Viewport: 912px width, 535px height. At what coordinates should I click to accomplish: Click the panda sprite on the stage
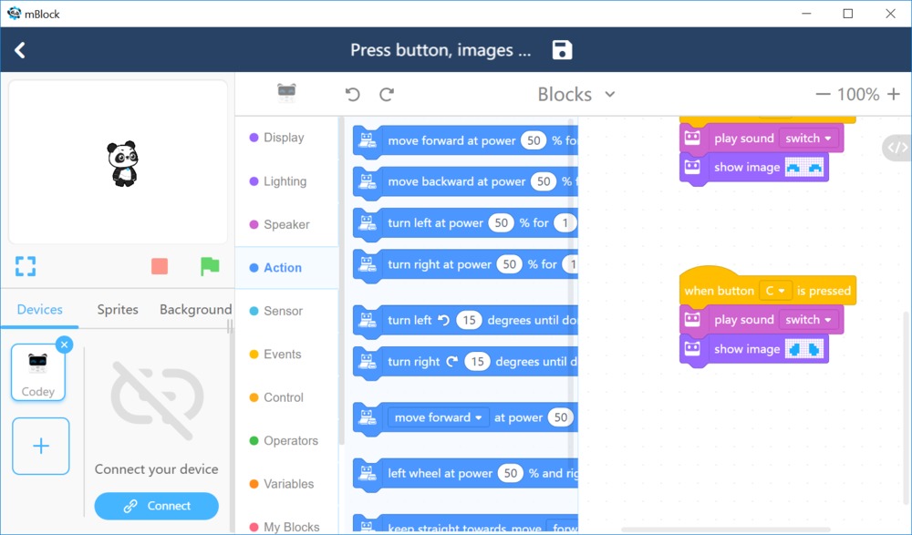click(x=123, y=163)
